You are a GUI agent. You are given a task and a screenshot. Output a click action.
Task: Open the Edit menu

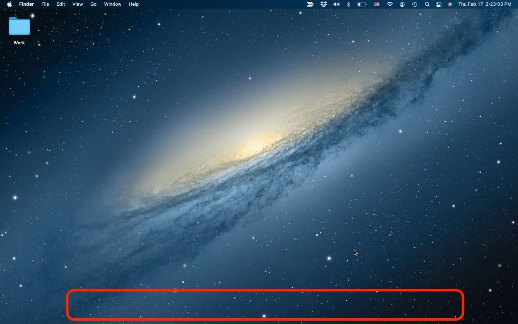[60, 4]
